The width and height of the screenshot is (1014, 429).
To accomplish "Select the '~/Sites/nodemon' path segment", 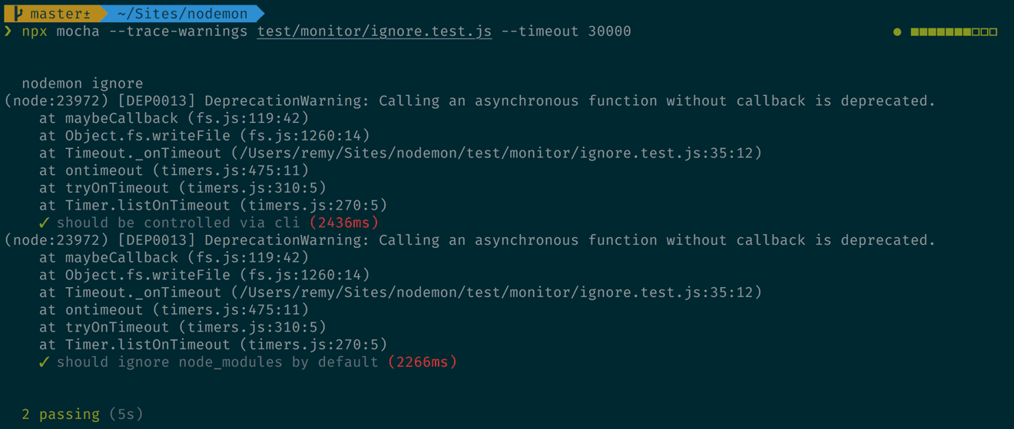I will pos(182,14).
